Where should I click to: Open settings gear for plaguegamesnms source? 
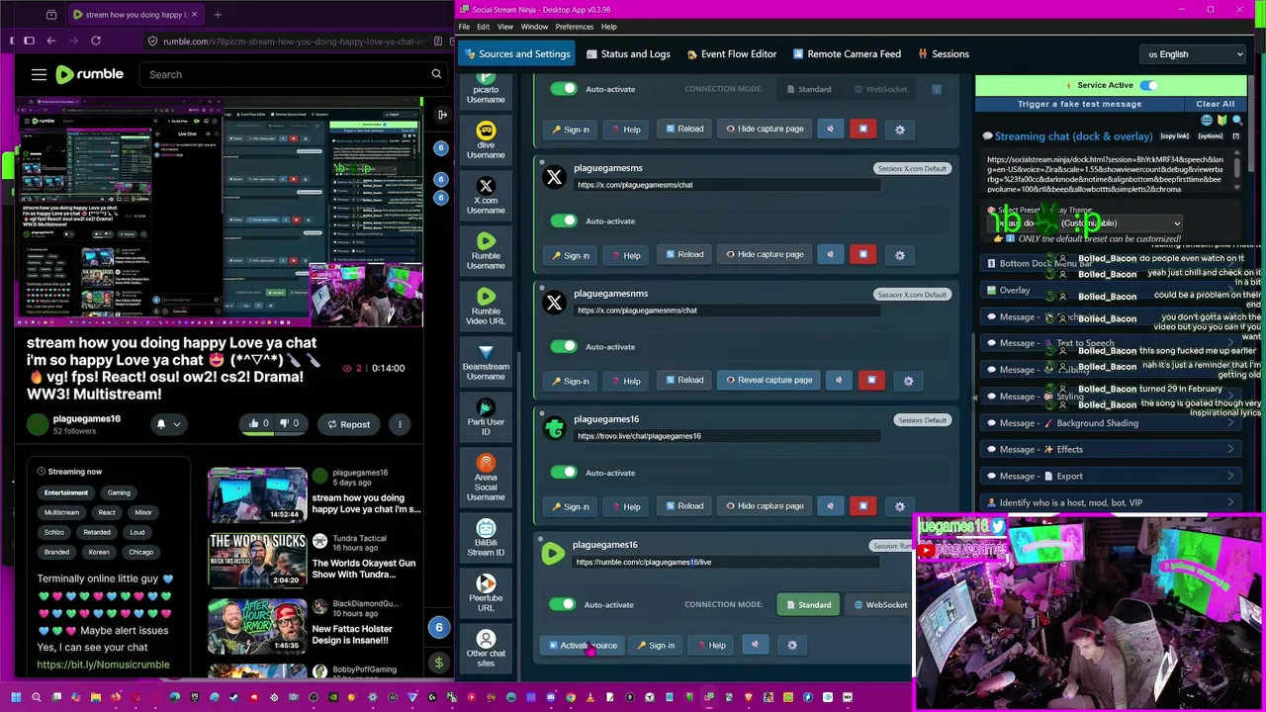[908, 381]
